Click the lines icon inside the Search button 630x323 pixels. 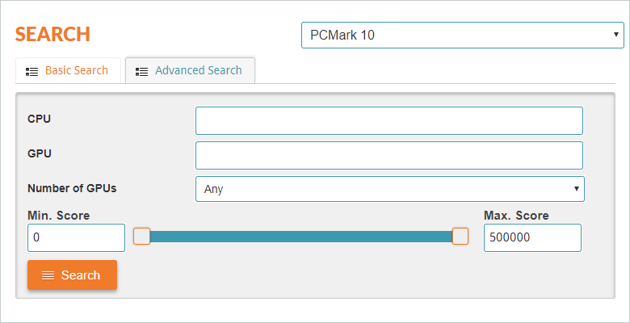[x=48, y=275]
